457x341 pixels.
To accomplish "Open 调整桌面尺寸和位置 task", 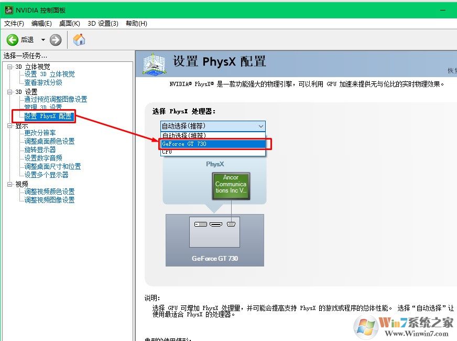I will [x=52, y=166].
